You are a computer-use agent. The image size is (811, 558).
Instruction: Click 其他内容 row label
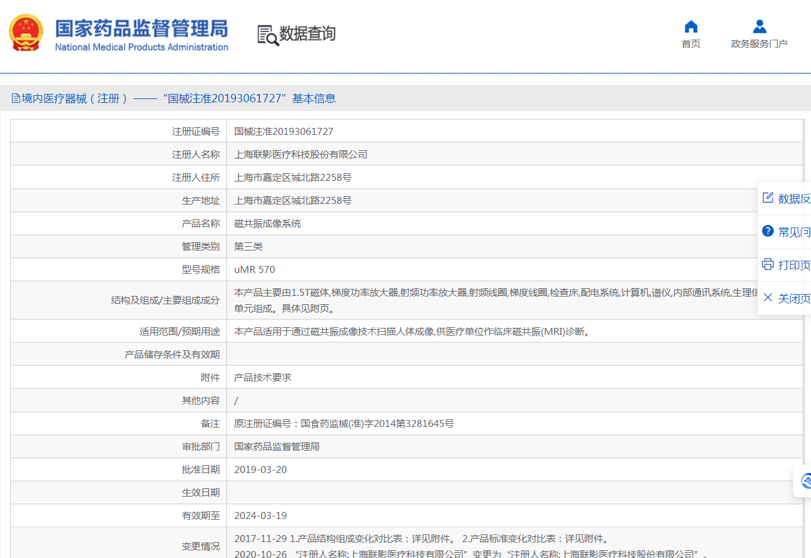pyautogui.click(x=201, y=400)
